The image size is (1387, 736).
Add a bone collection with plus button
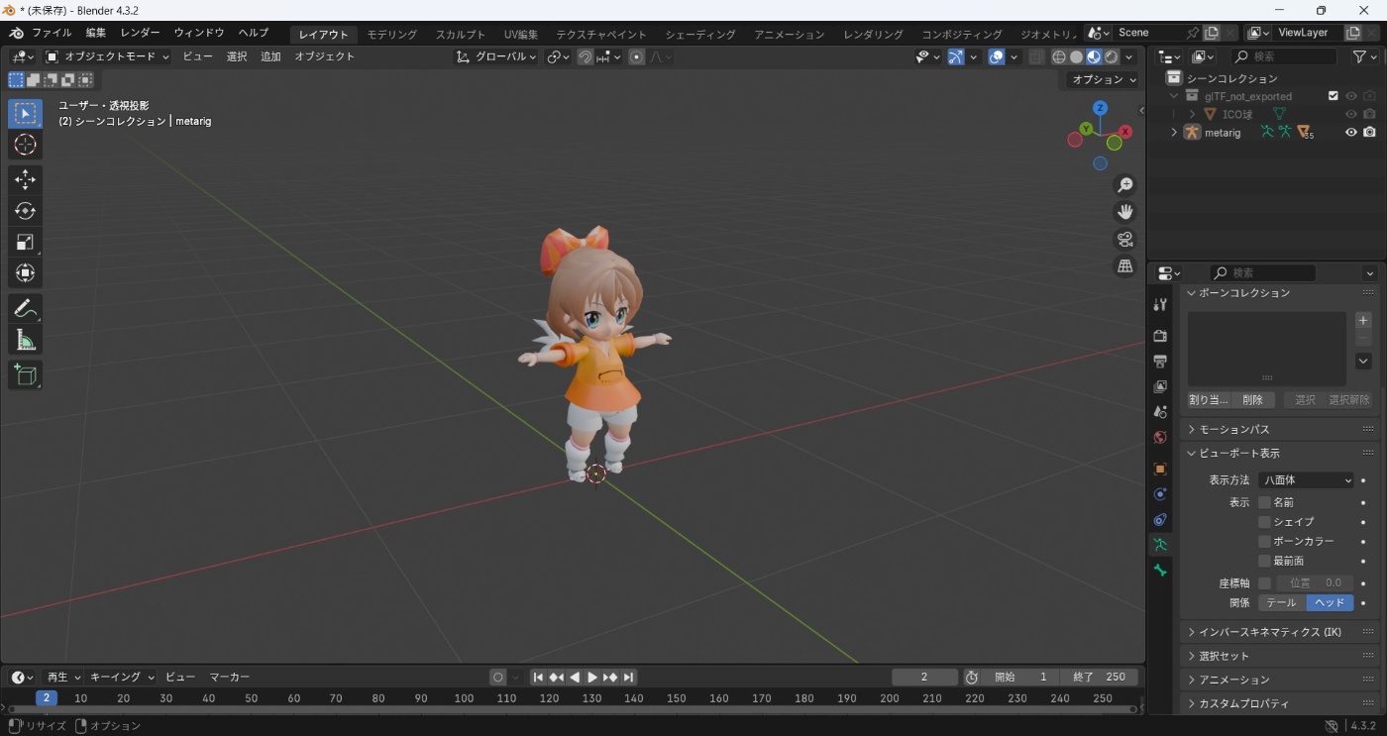coord(1363,321)
